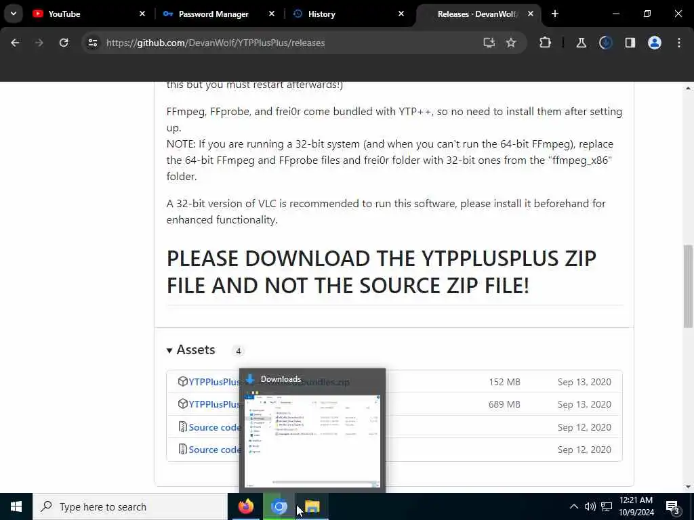Image resolution: width=694 pixels, height=520 pixels.
Task: Show hidden system tray icons
Action: tap(573, 506)
